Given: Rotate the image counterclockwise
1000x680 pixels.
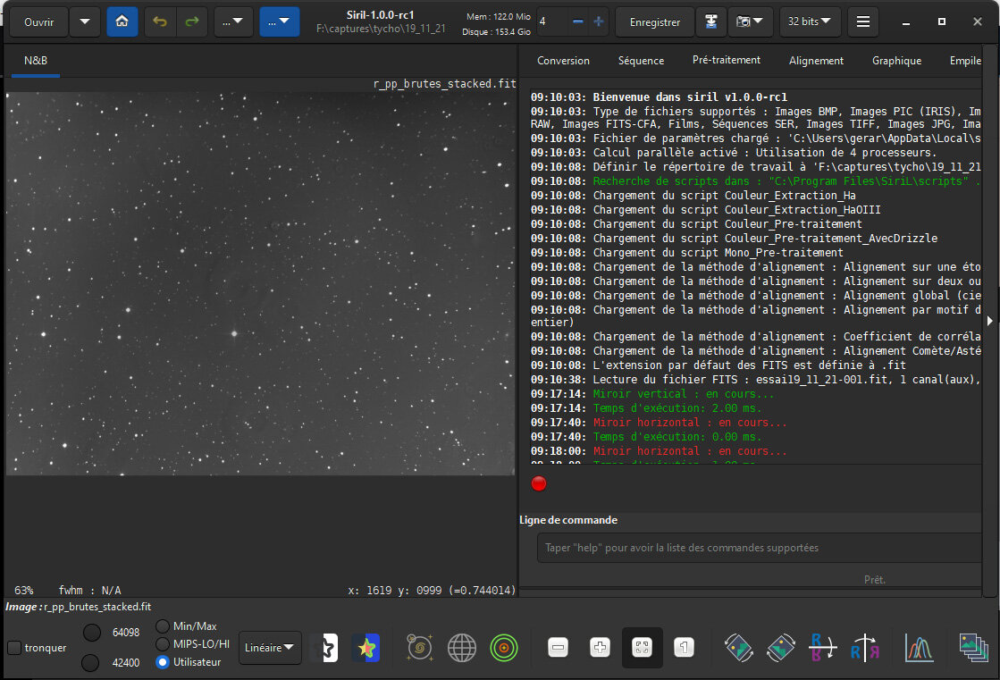Looking at the screenshot, I should coord(739,648).
